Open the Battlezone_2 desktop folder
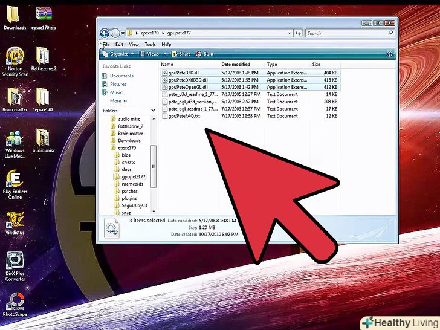The height and width of the screenshot is (330, 440). [x=44, y=59]
